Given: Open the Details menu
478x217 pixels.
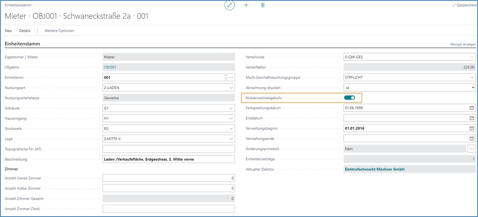Looking at the screenshot, I should [25, 31].
